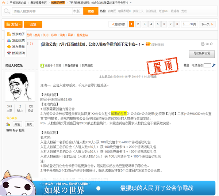Click the elevator jump arrow icon

tap(214, 65)
